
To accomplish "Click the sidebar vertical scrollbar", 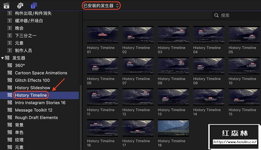I will pos(81,117).
